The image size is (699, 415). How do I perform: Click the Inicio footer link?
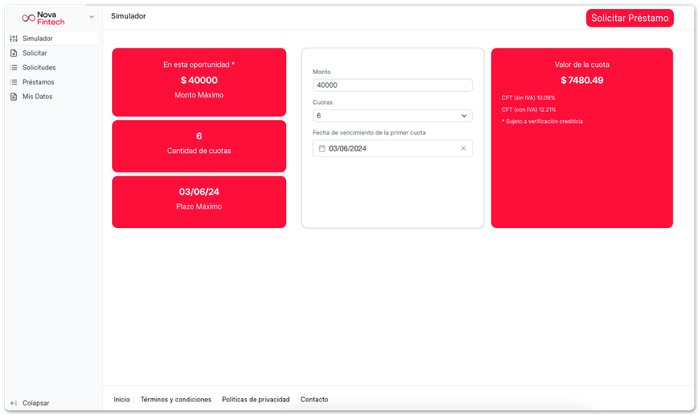click(122, 400)
